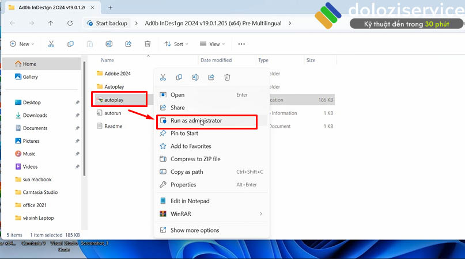Click the Copy icon in the context menu
465x259 pixels.
coord(179,77)
